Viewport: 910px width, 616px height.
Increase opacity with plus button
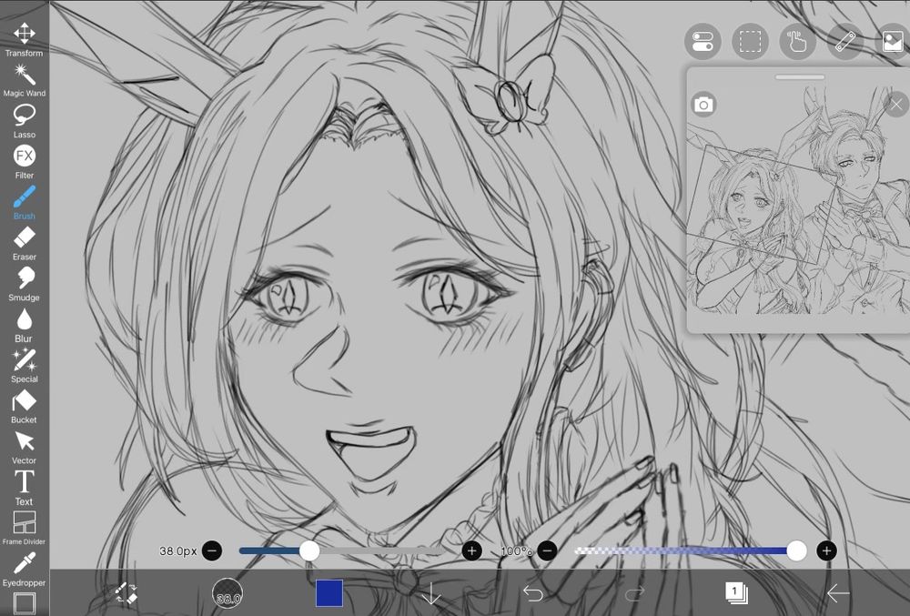826,550
